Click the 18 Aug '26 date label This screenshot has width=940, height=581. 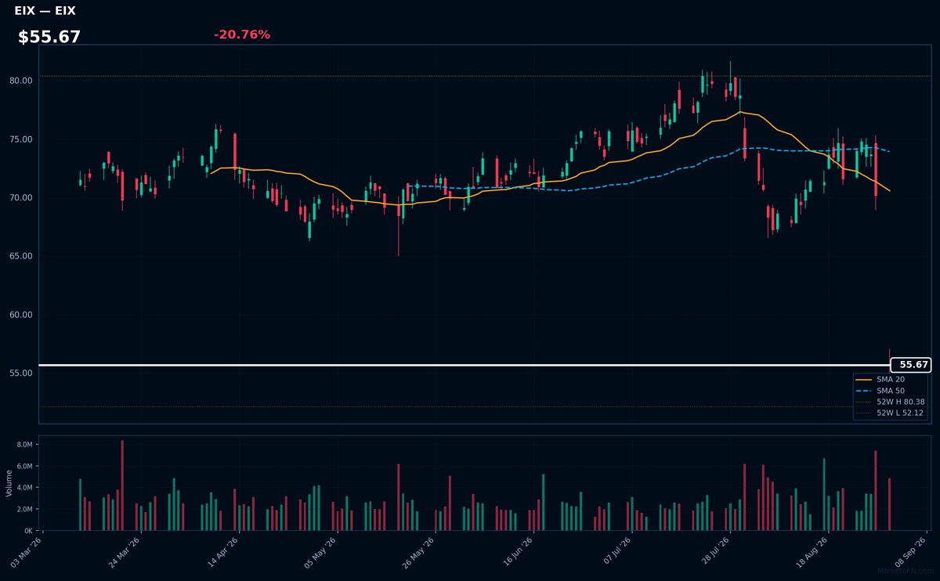click(x=811, y=552)
